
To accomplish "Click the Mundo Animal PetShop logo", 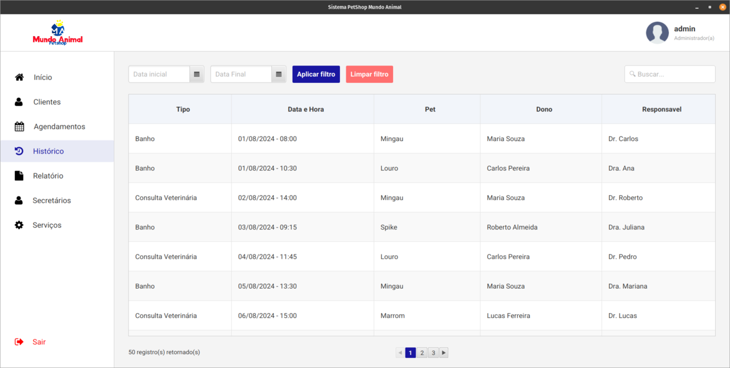I will tap(57, 34).
